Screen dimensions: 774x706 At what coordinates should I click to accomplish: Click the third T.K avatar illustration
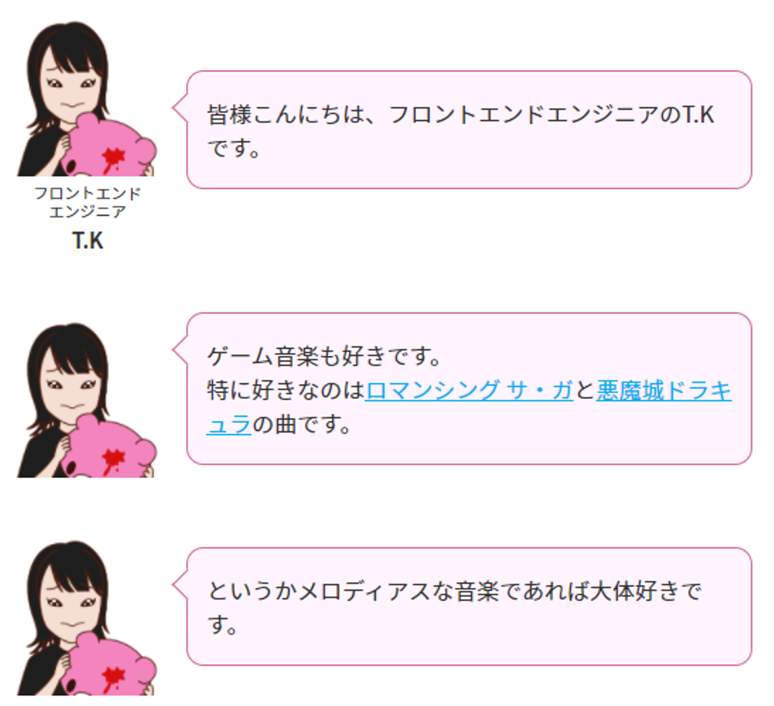[87, 618]
